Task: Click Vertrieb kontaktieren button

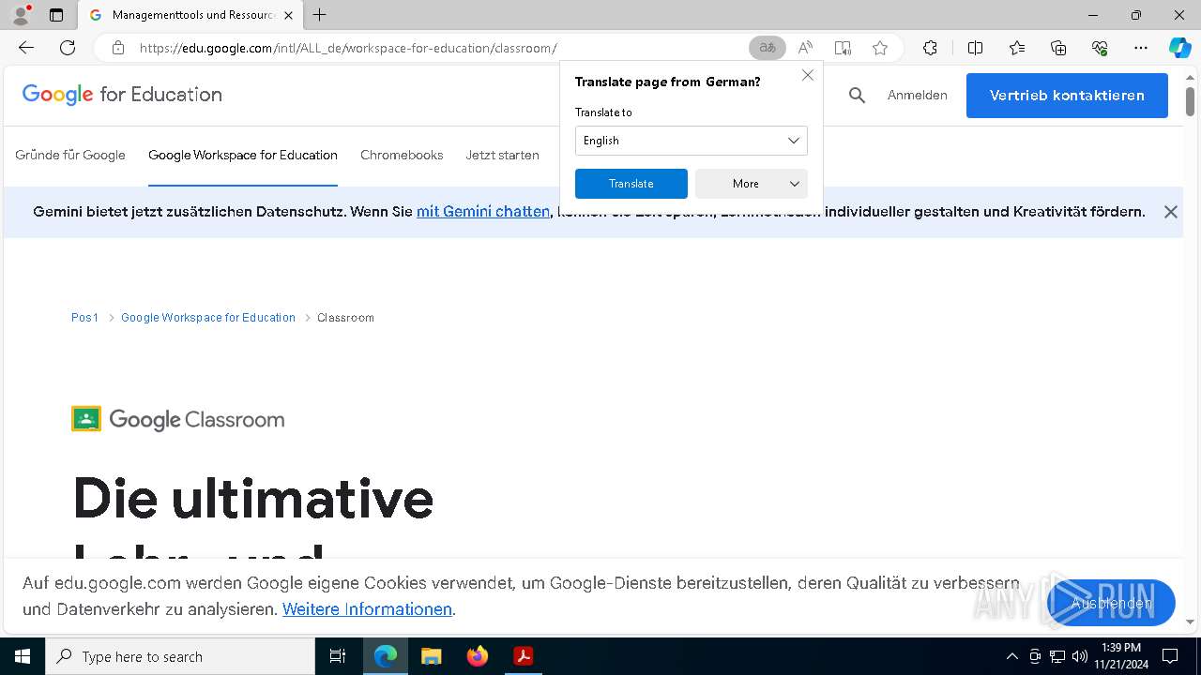Action: click(x=1067, y=96)
